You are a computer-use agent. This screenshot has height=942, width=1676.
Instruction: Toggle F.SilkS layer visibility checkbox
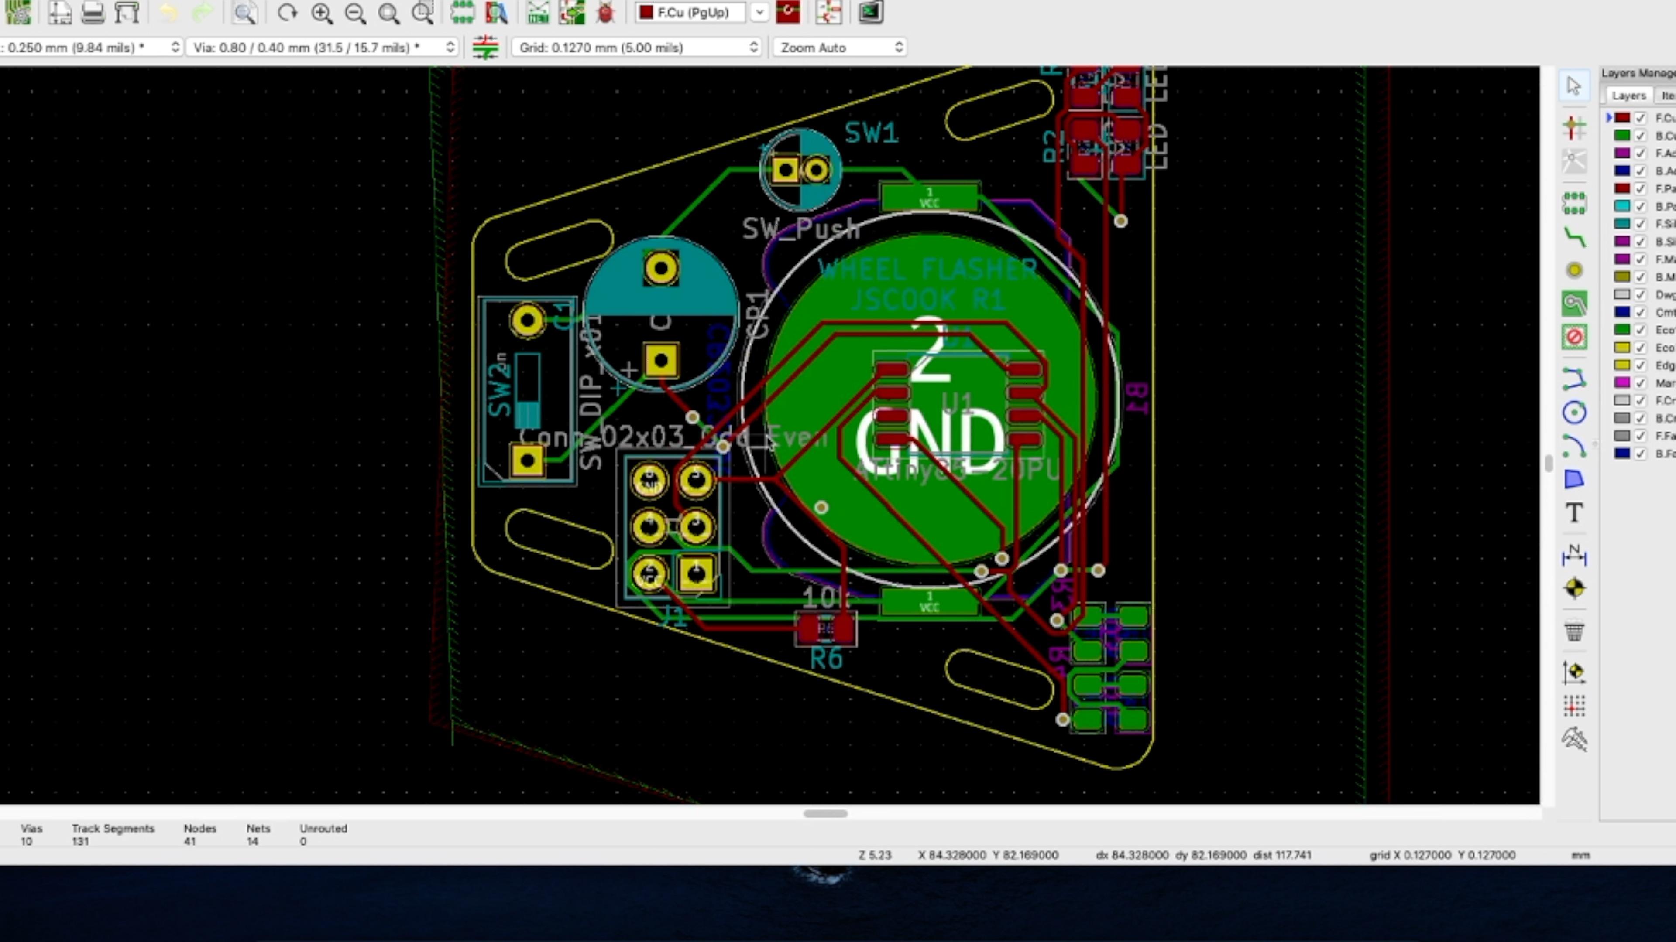(x=1640, y=224)
